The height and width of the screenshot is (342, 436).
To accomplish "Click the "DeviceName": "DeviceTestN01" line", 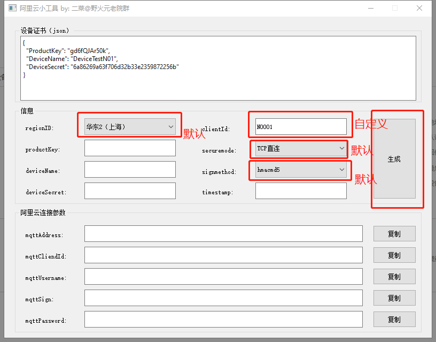I will coord(72,59).
